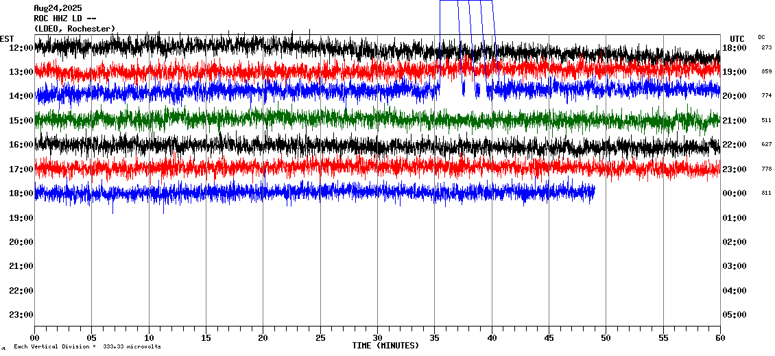Click the 23:00 EST row label
The width and height of the screenshot is (775, 356).
click(22, 315)
